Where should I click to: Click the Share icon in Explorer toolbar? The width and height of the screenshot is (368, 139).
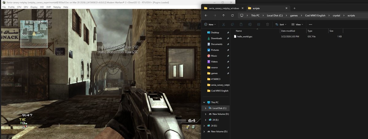(259, 24)
